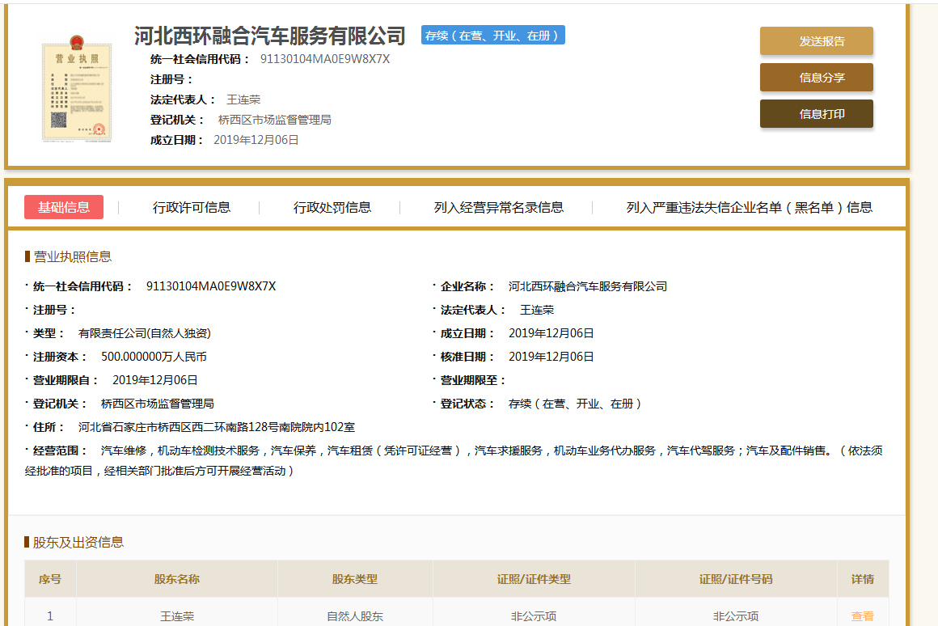Open the 列入经营异常名录信息 tab

498,207
